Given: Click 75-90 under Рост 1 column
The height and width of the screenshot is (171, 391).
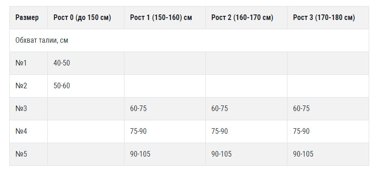Looking at the screenshot, I should pyautogui.click(x=138, y=132).
